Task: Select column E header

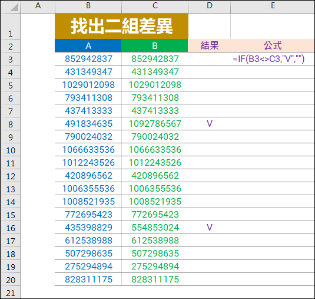Action: coord(273,6)
